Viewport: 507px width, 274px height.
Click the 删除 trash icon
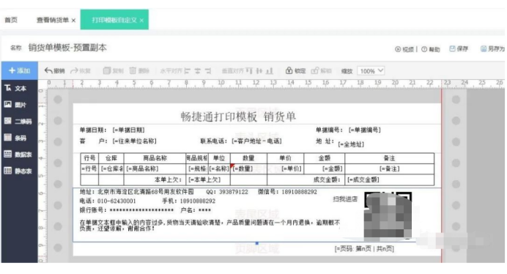133,70
